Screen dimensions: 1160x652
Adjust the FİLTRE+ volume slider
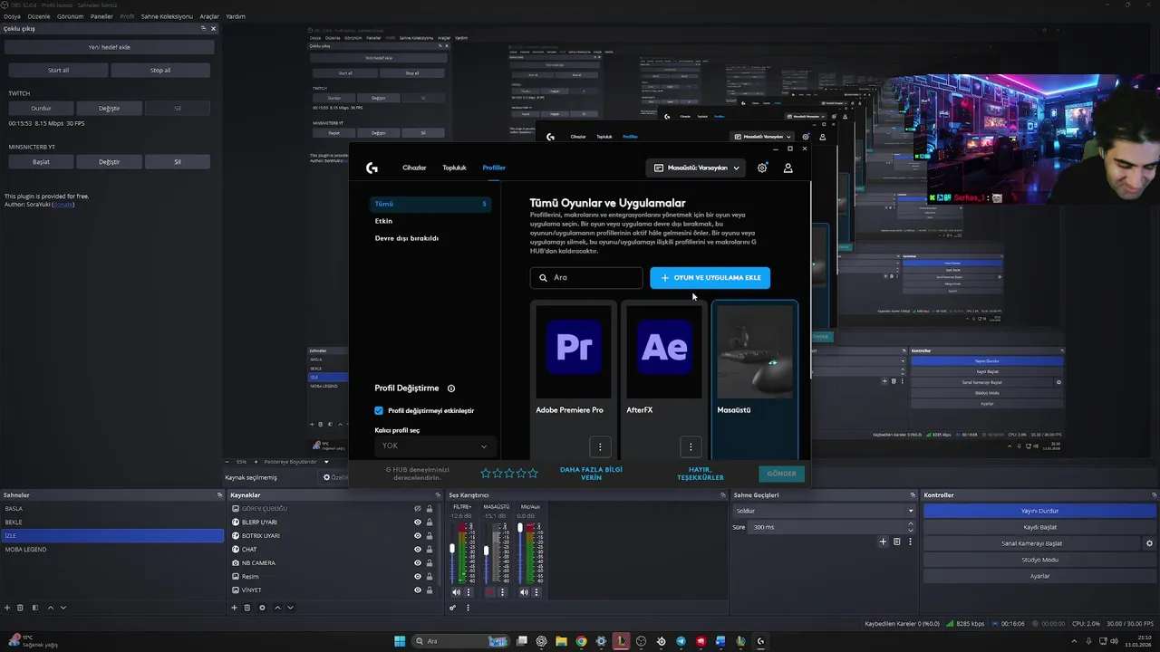pos(452,549)
